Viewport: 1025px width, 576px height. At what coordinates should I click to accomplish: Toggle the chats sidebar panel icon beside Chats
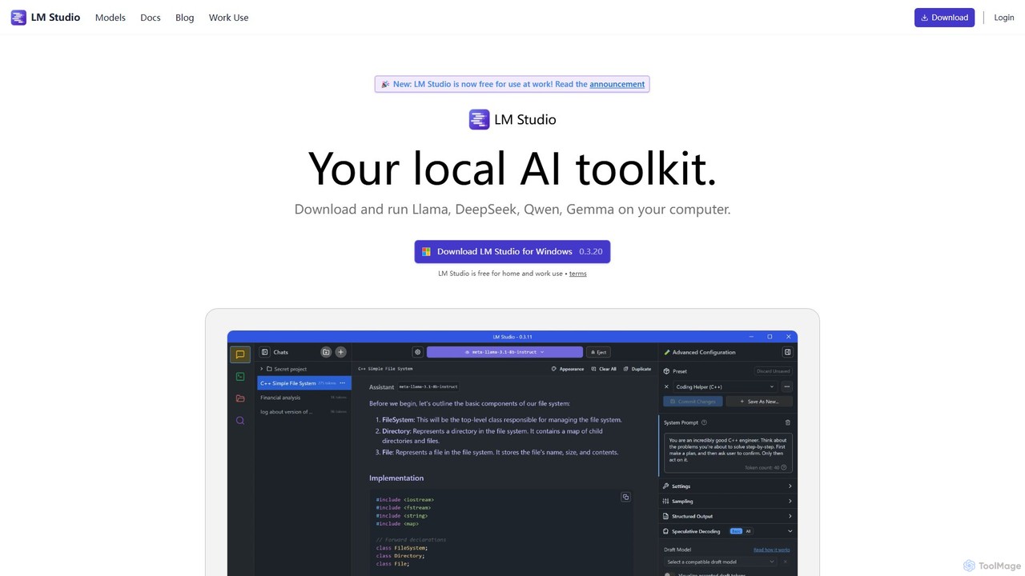coord(265,352)
